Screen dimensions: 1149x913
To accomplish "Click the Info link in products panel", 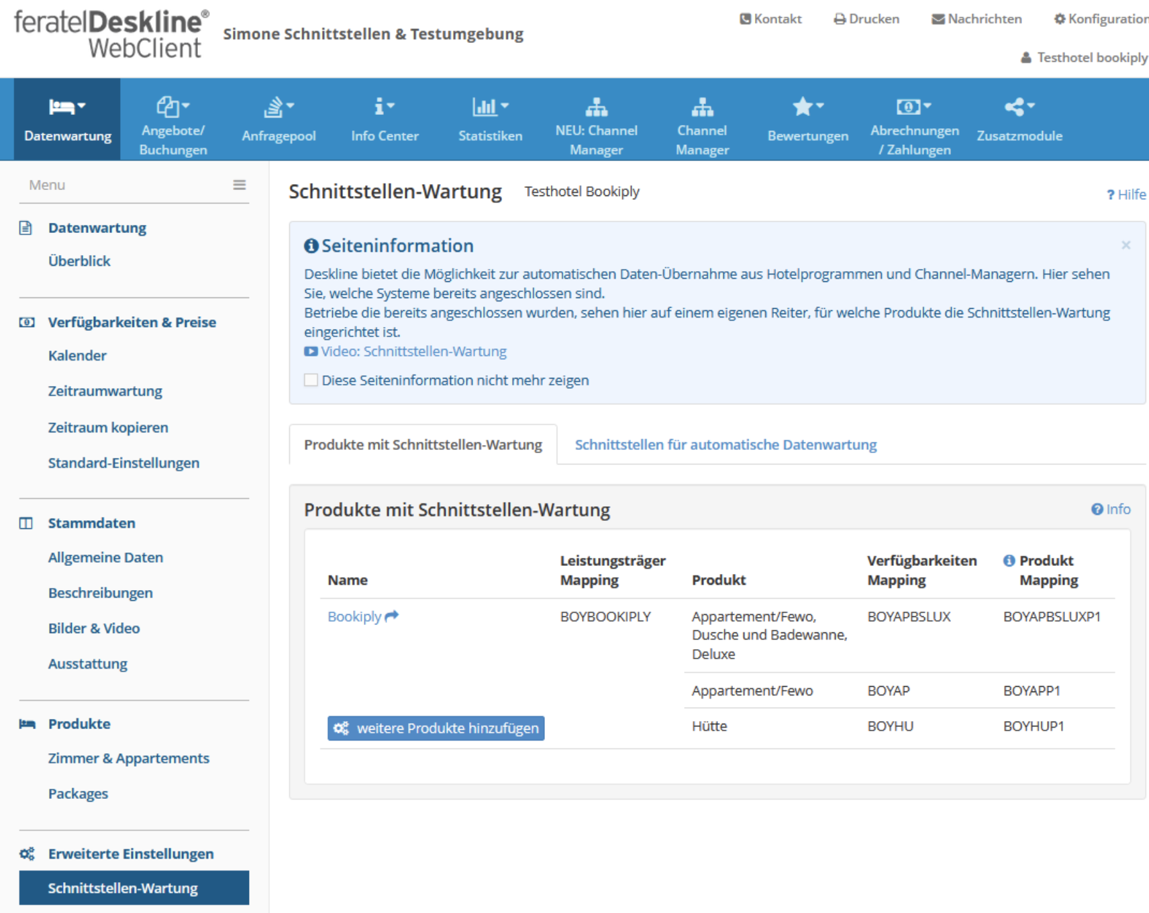I will pos(1111,509).
